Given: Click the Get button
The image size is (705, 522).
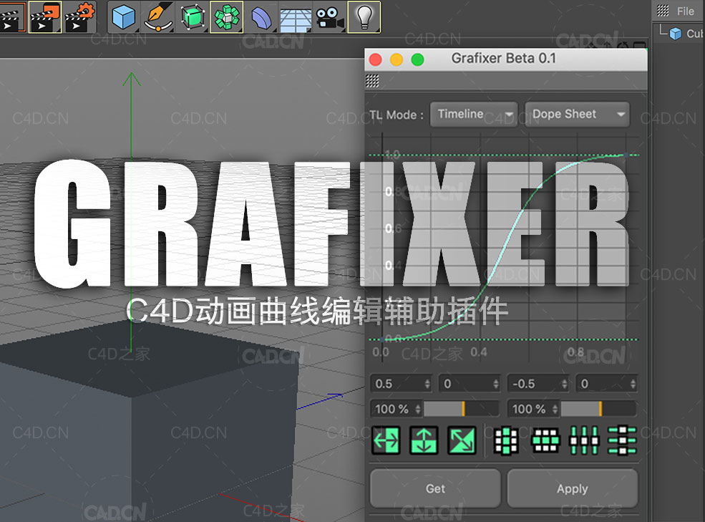Looking at the screenshot, I should 434,488.
